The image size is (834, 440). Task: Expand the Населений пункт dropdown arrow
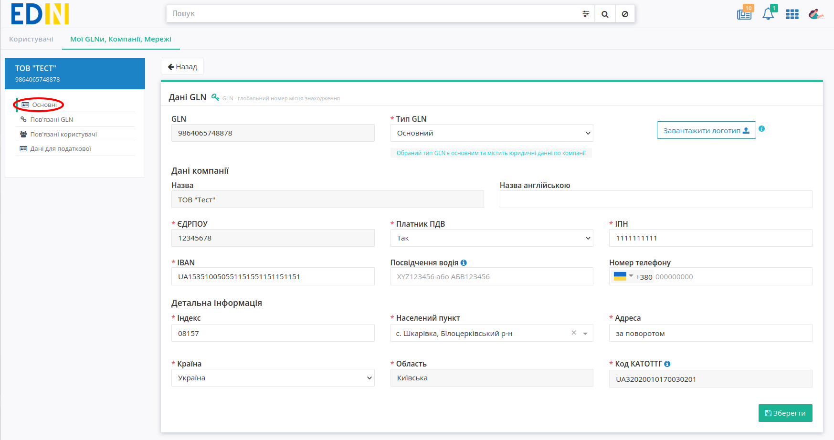tap(585, 334)
